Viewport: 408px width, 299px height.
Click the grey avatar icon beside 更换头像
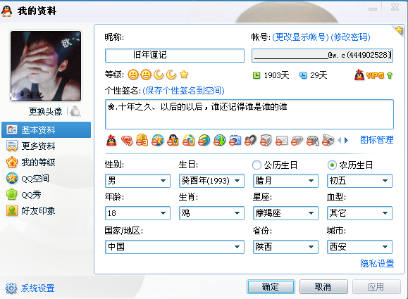[75, 111]
